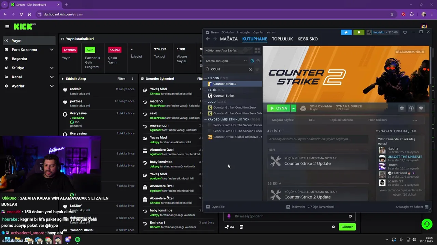Expand Stüdyo section in Kick sidebar
437x245 pixels.
[29, 68]
